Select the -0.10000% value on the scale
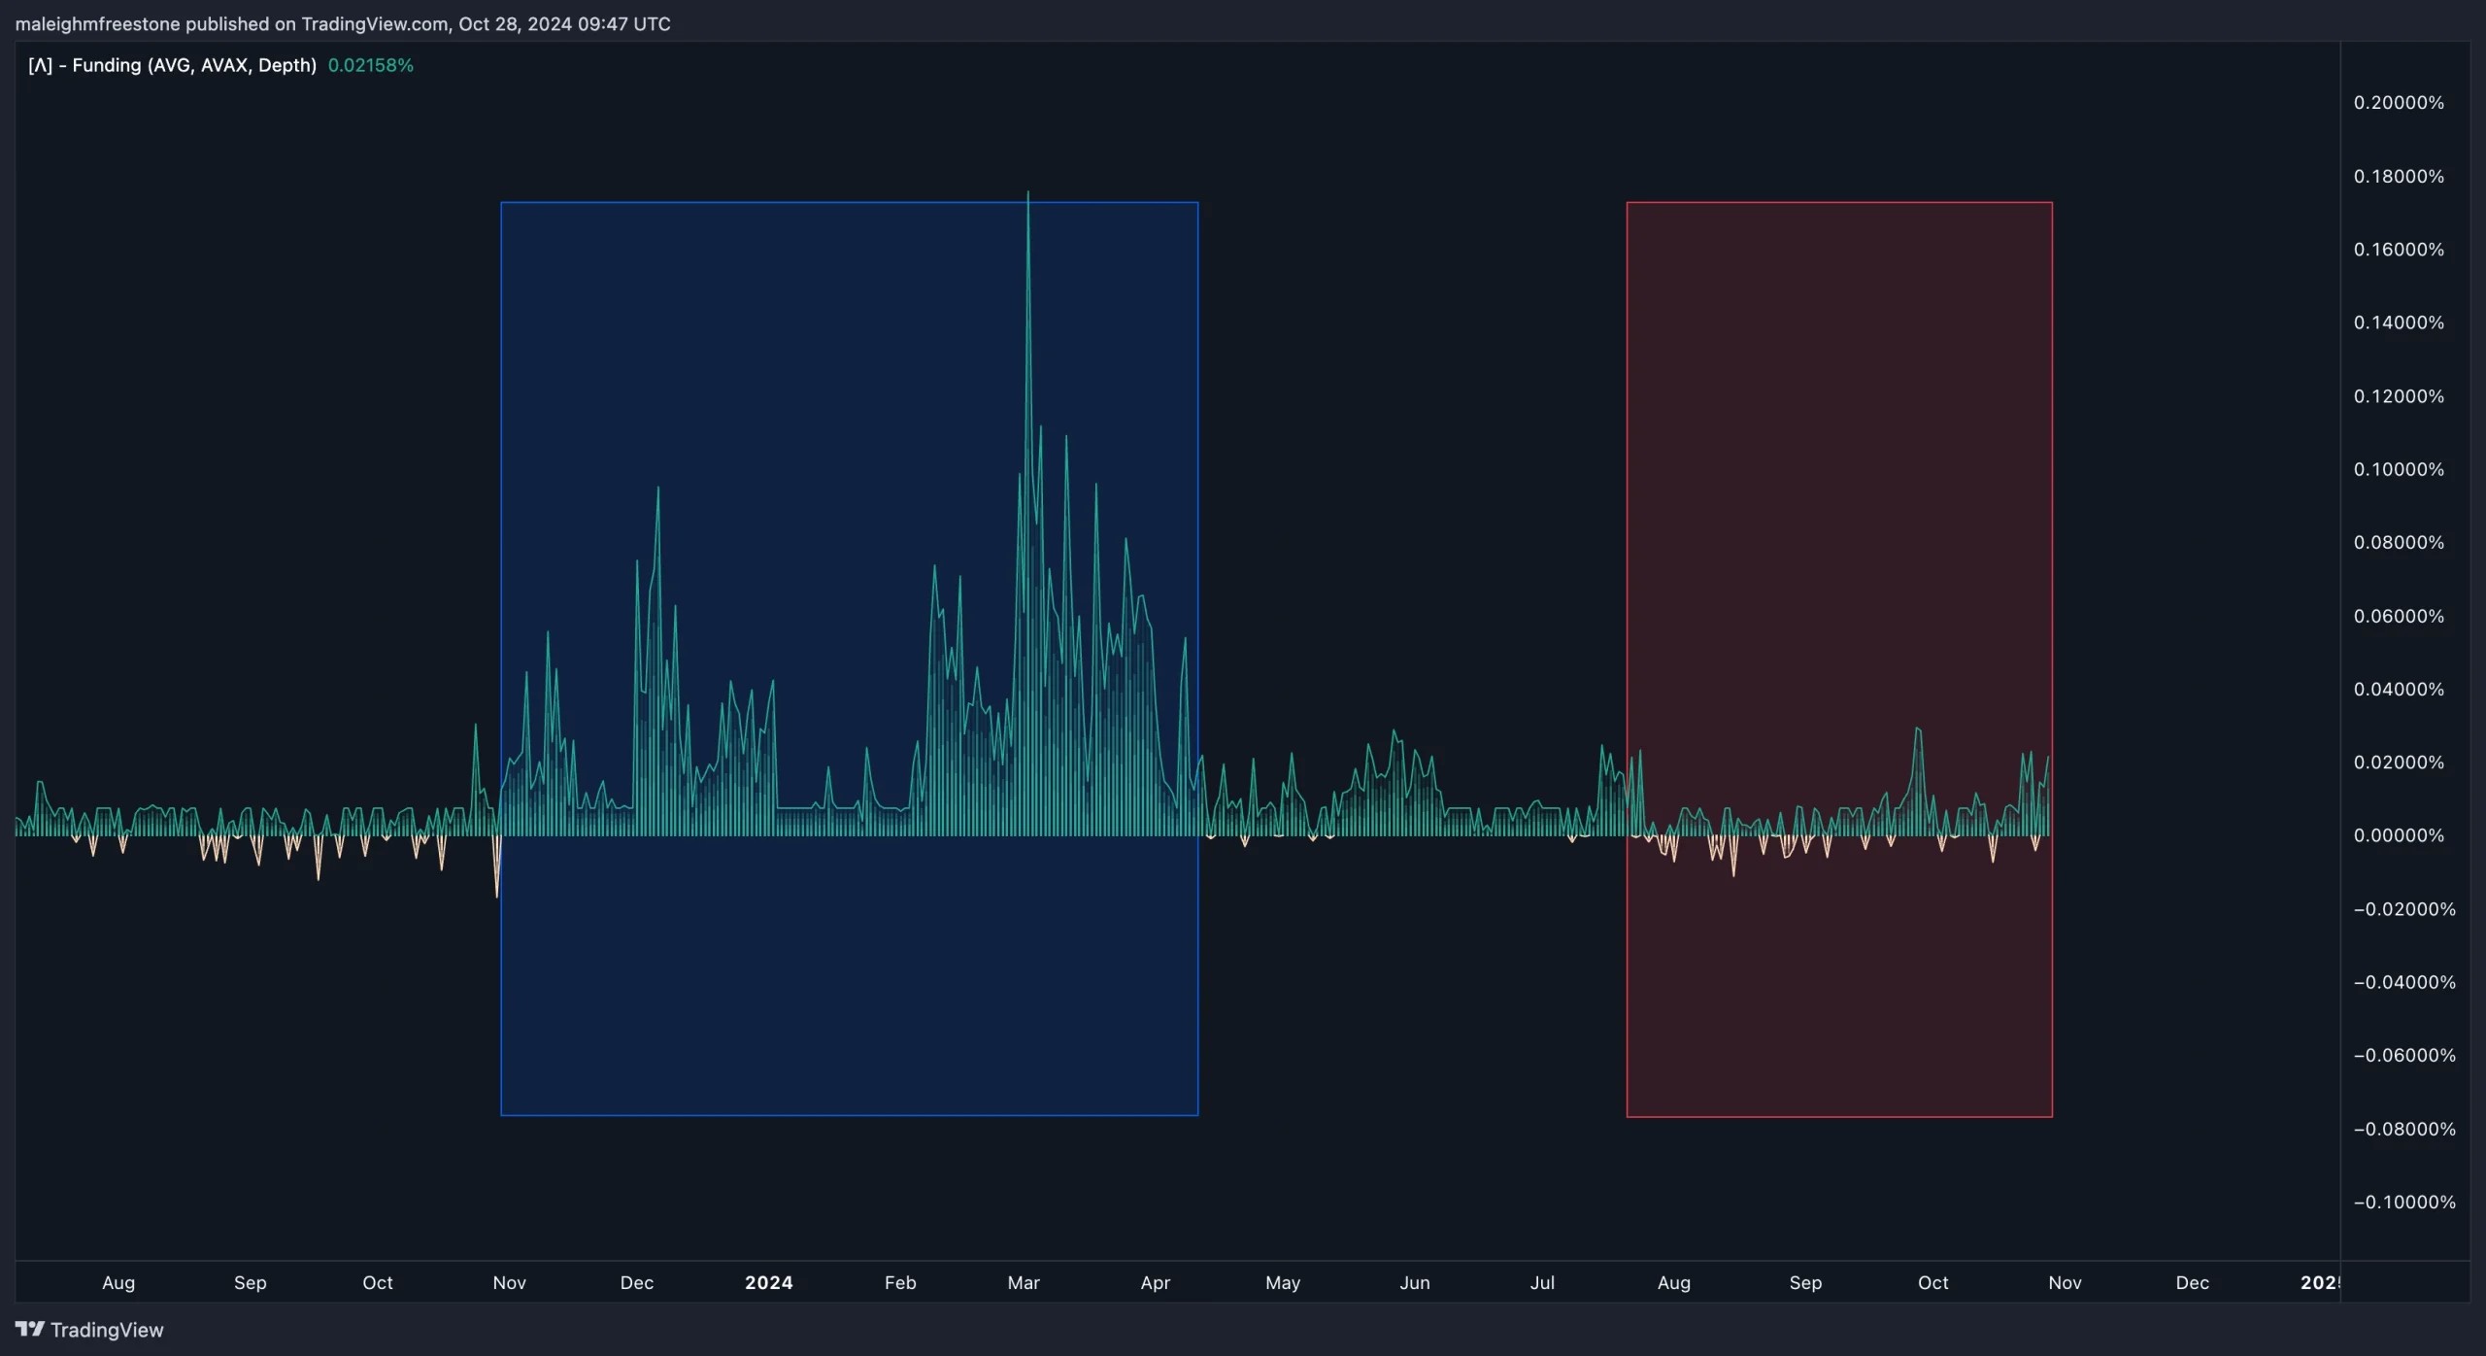 point(2402,1202)
